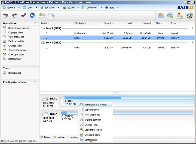The height and width of the screenshot is (144, 196).
Task: Choose Explore partition in context menu
Action: 96,120
